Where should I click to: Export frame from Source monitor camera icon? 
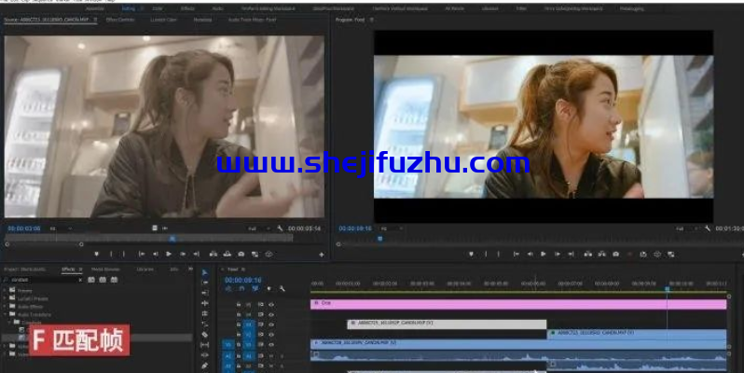pyautogui.click(x=241, y=254)
